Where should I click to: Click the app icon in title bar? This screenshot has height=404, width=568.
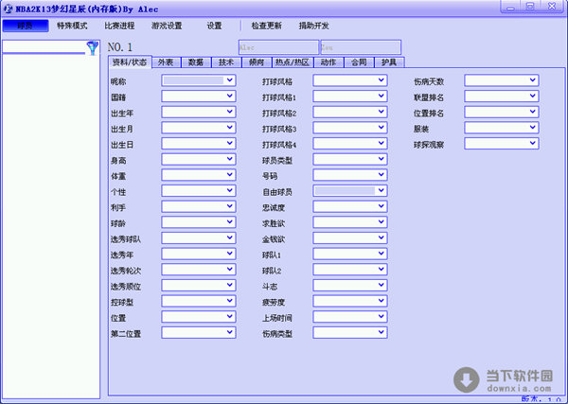click(x=8, y=9)
